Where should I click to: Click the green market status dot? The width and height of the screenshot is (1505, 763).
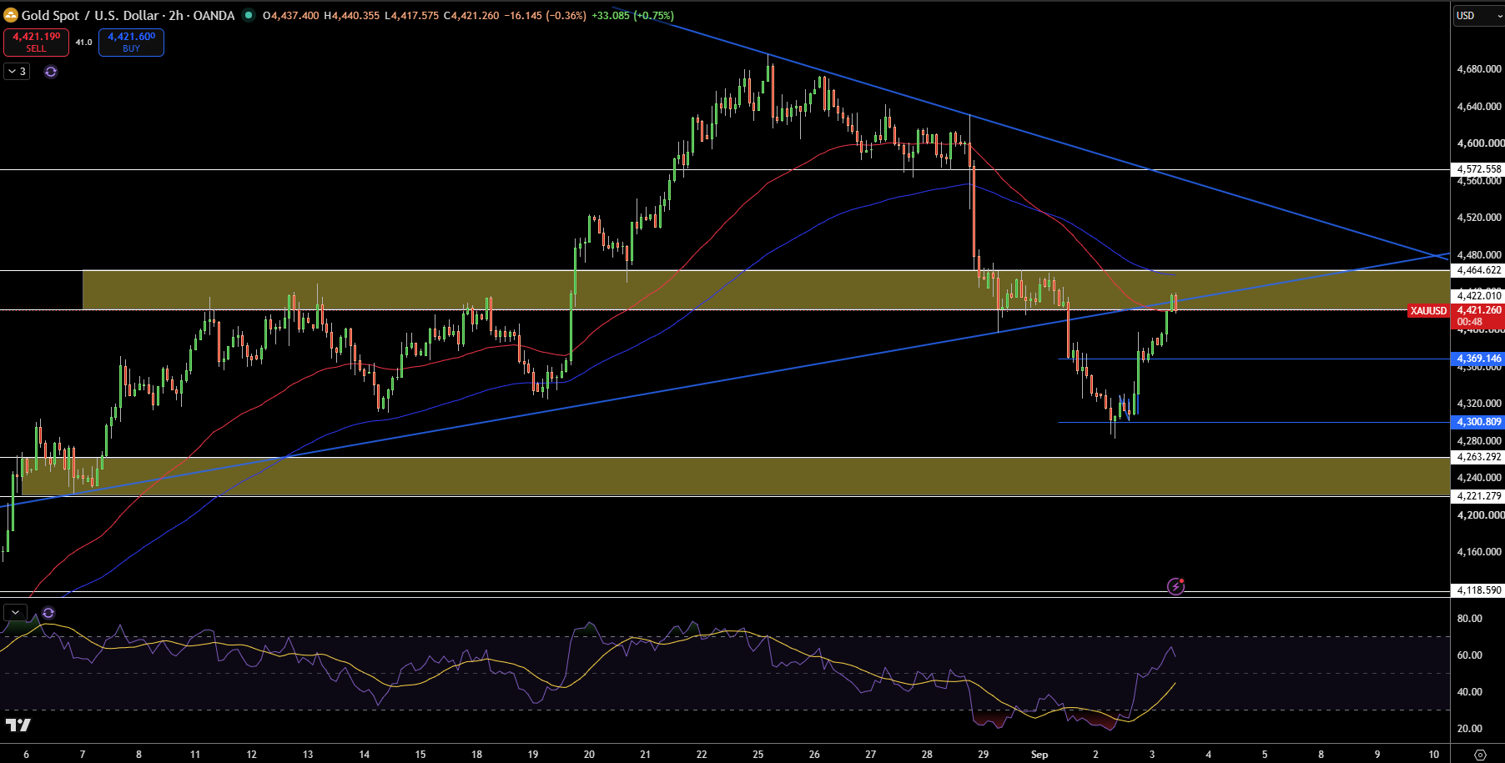[249, 15]
